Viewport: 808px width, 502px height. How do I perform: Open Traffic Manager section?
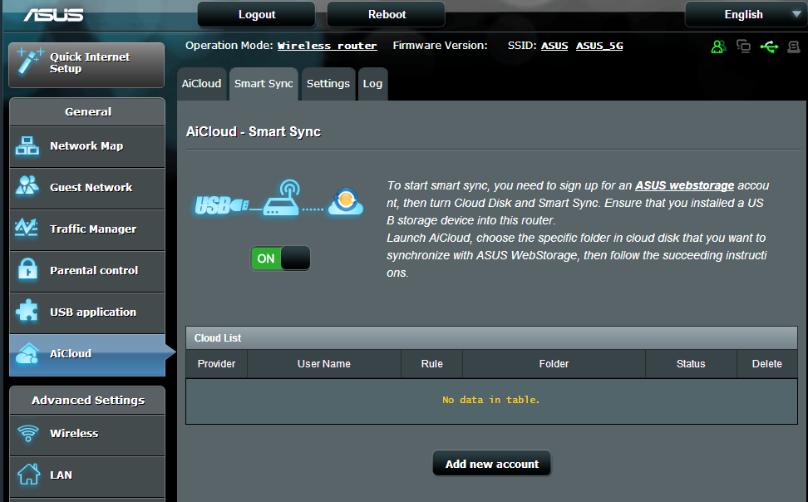tap(87, 229)
